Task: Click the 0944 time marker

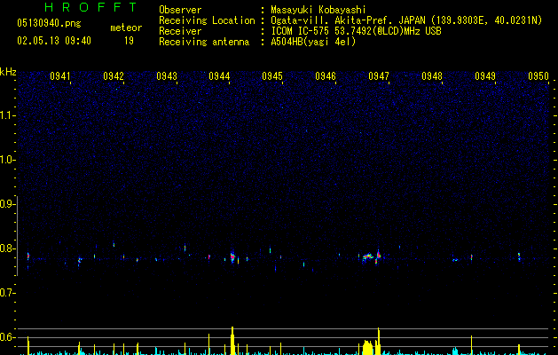Action: [219, 76]
